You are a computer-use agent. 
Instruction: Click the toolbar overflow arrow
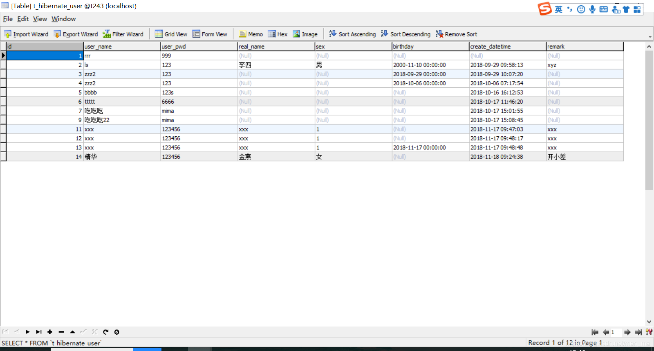[650, 37]
